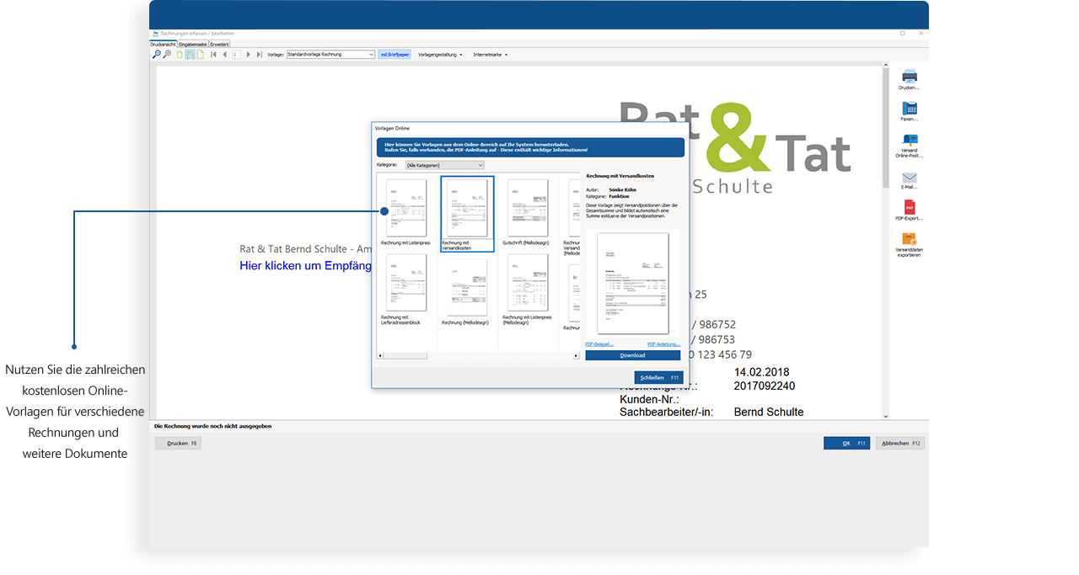Select the highlighted two-page view icon
This screenshot has width=1079, height=575.
point(191,55)
